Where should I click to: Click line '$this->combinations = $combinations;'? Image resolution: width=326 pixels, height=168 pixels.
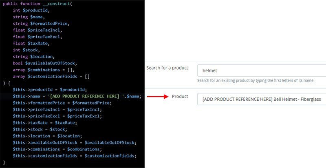click(x=57, y=150)
